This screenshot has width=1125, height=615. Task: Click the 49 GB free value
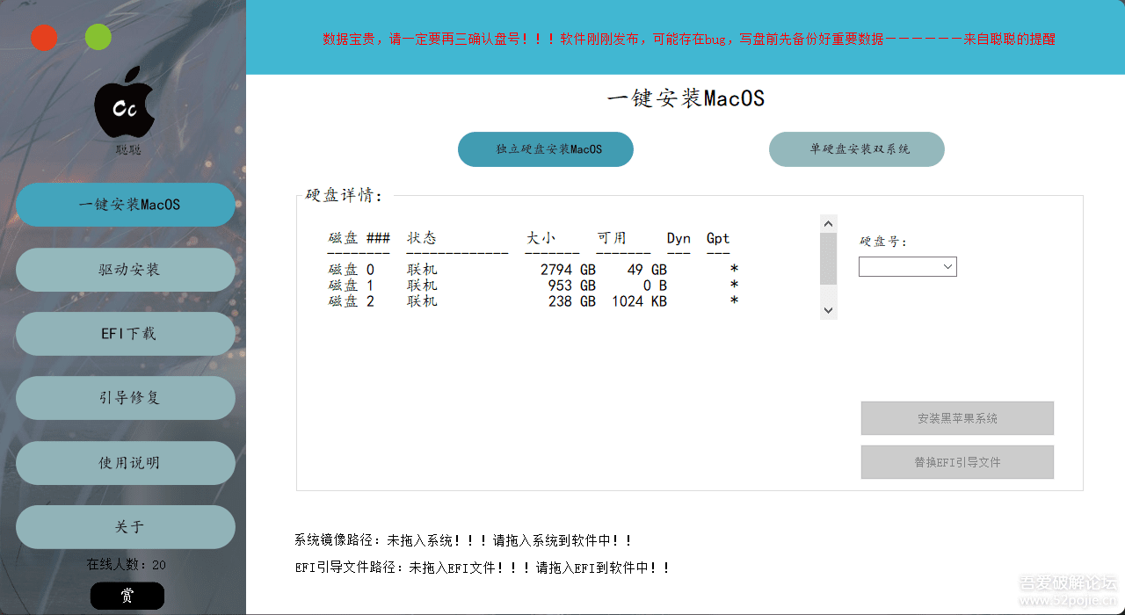pos(647,270)
